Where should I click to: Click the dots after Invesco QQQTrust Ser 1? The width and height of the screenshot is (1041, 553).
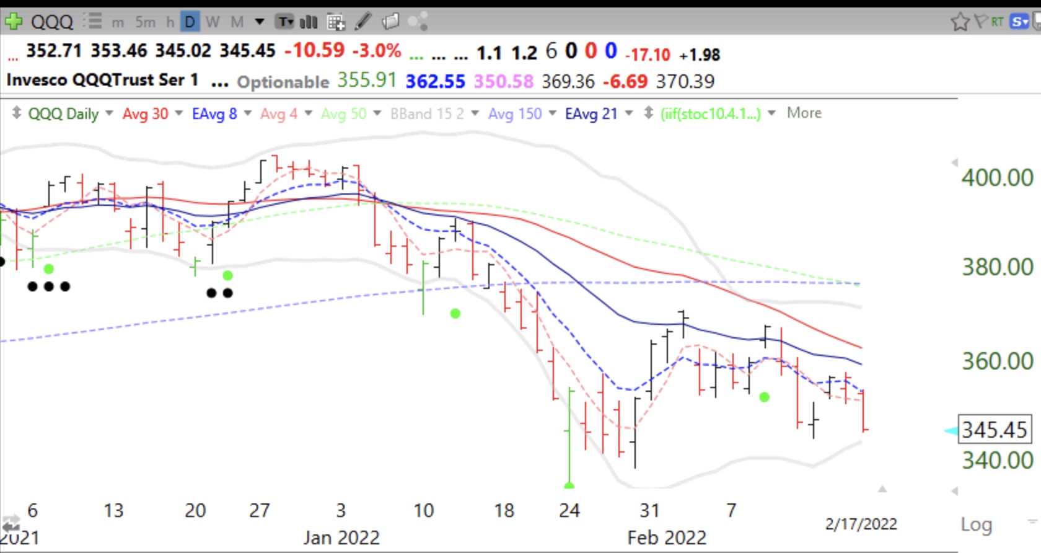click(219, 86)
